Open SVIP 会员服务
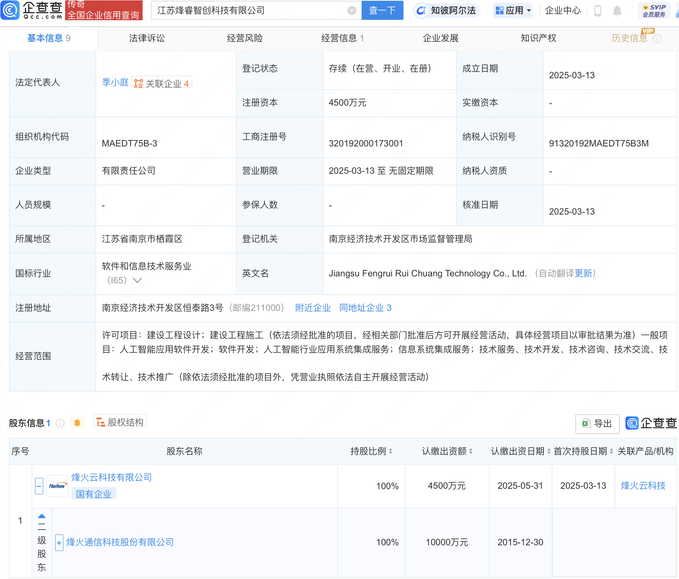This screenshot has height=579, width=679. click(x=654, y=10)
